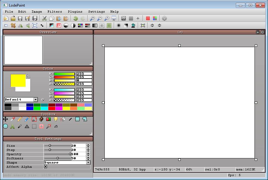Select the Magic wand tool
Screen dimensions: 268x180
[48, 126]
